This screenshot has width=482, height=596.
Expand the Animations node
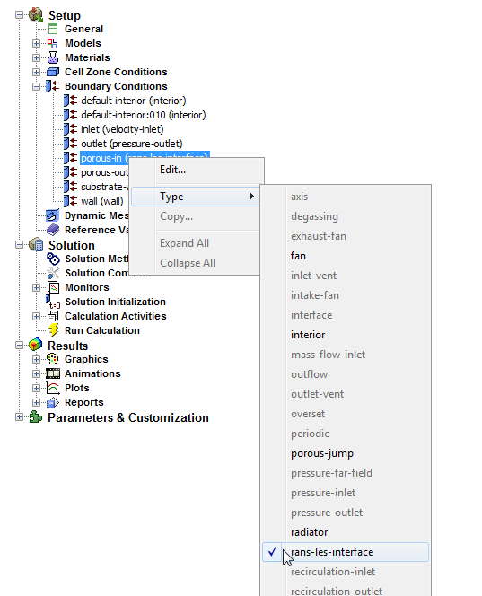pos(36,373)
